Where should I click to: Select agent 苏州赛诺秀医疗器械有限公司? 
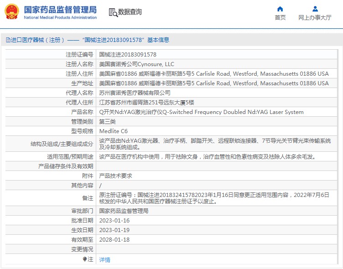(135, 93)
